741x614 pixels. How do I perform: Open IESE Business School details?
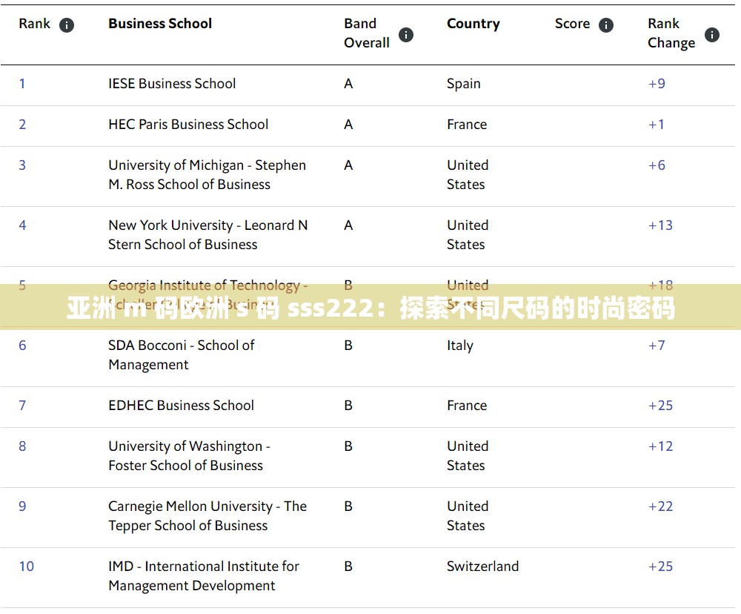click(172, 84)
